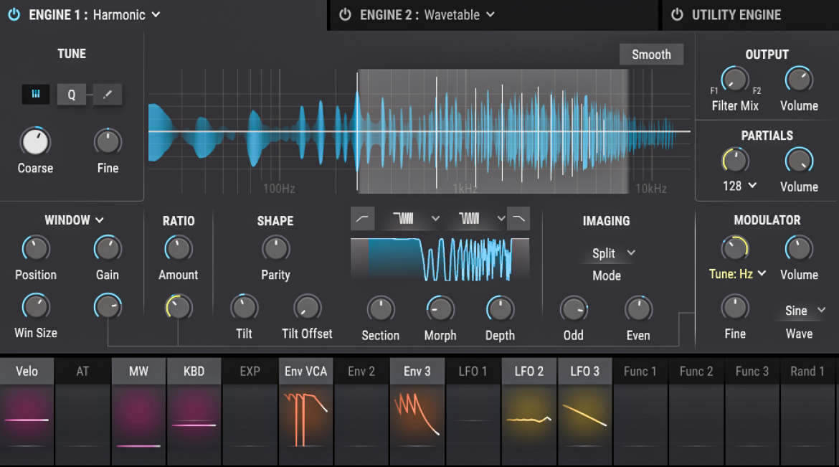Click the shape waveform display

point(440,260)
